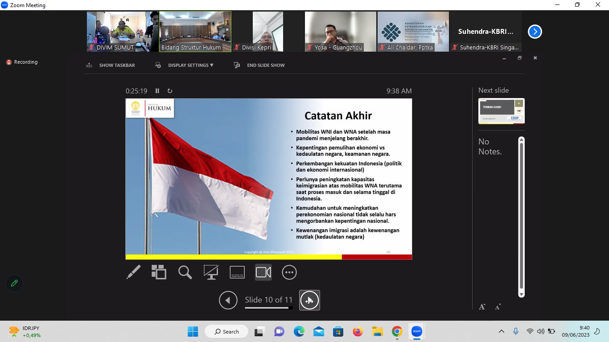The height and width of the screenshot is (342, 609).
Task: Click the green annotate pencil button
Action: click(x=14, y=283)
